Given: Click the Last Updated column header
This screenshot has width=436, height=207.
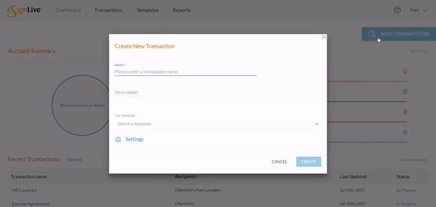Looking at the screenshot, I should click(x=353, y=177).
